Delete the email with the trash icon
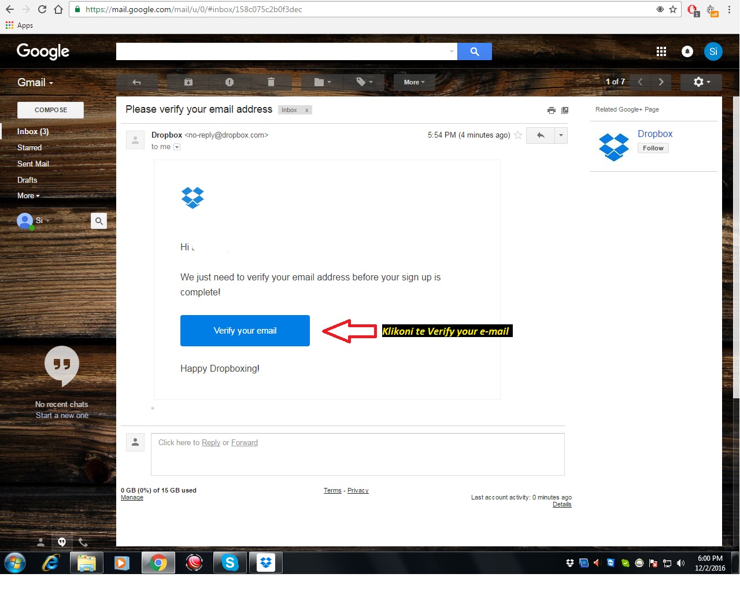Viewport: 740px width, 592px height. coord(271,82)
